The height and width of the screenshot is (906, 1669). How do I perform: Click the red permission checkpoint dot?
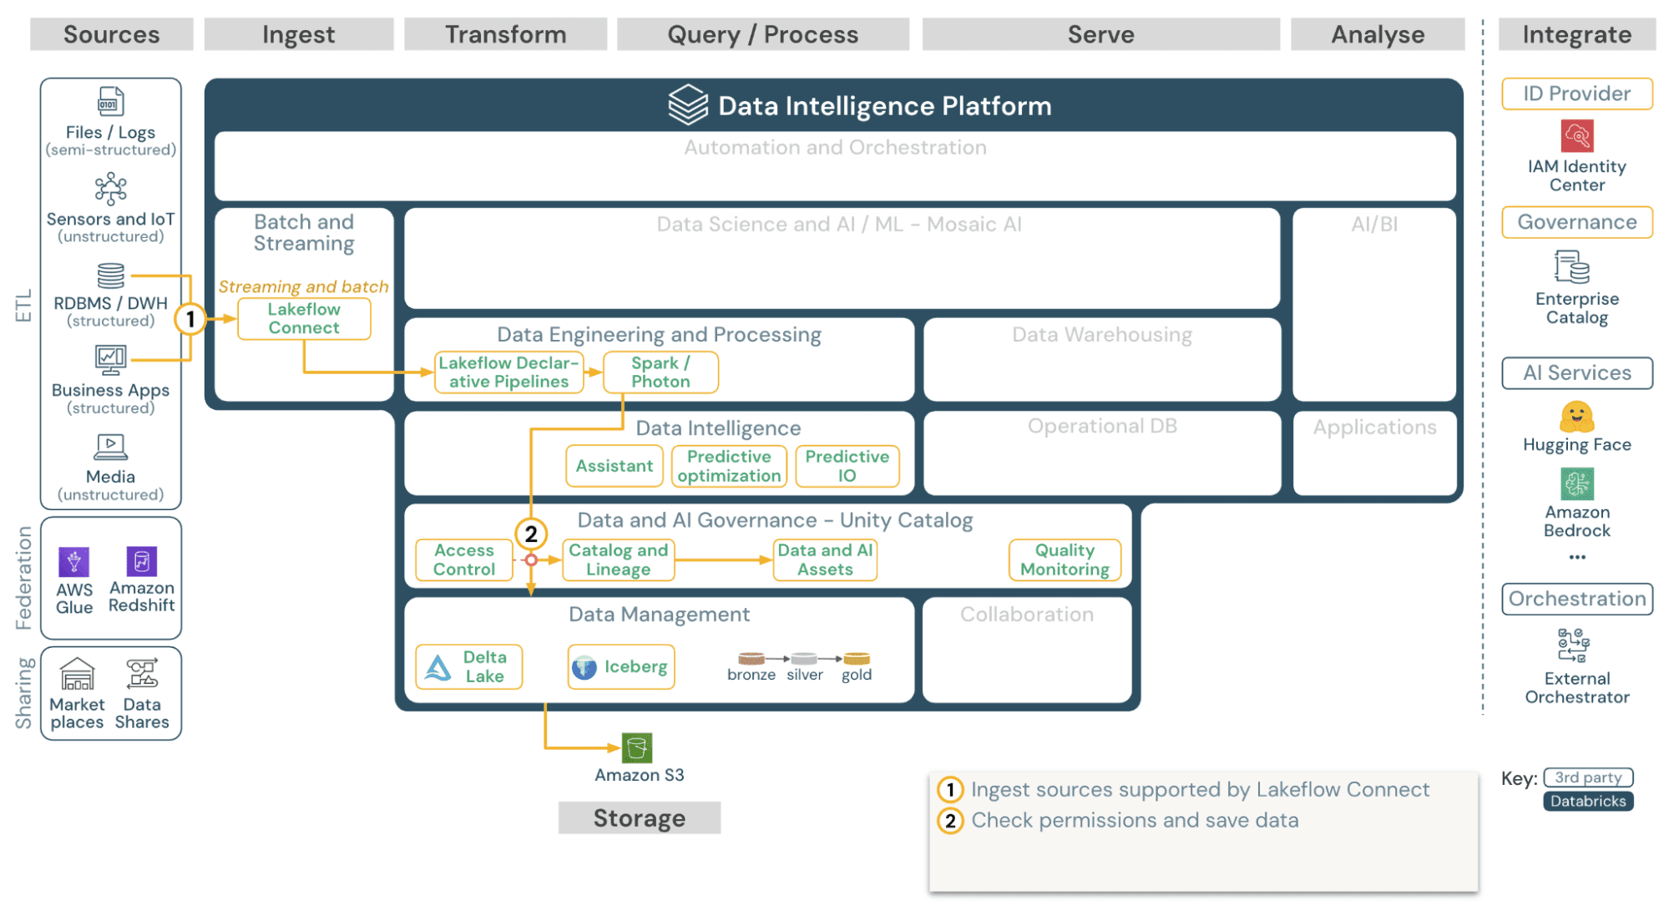(531, 560)
